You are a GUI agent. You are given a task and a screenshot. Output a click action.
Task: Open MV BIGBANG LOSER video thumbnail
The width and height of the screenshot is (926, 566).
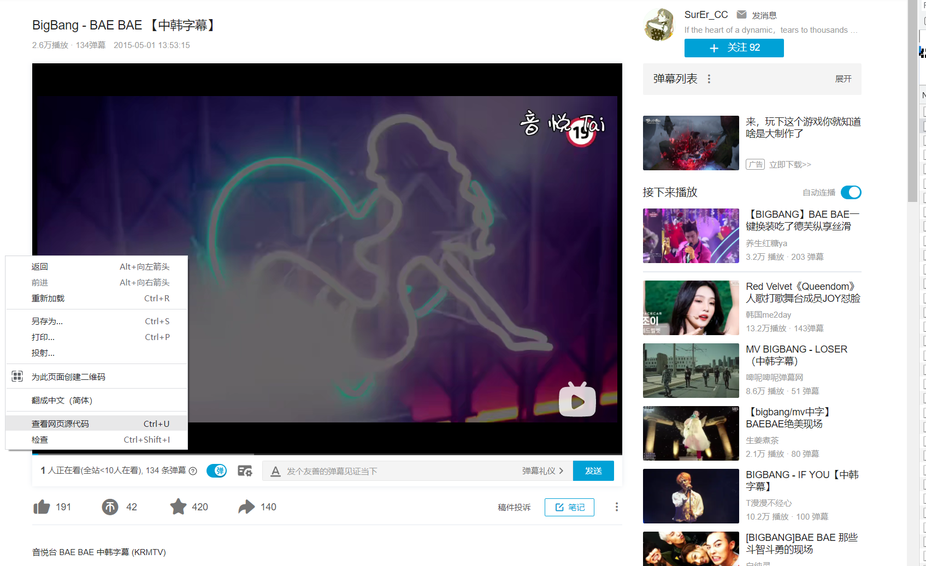[691, 371]
